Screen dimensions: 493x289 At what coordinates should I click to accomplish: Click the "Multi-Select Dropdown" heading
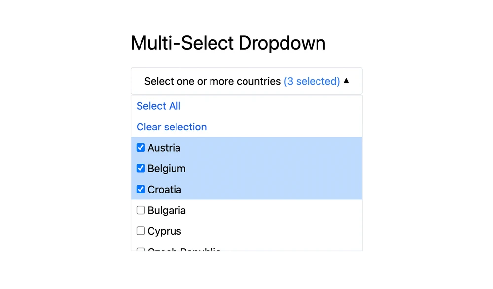[x=228, y=43]
